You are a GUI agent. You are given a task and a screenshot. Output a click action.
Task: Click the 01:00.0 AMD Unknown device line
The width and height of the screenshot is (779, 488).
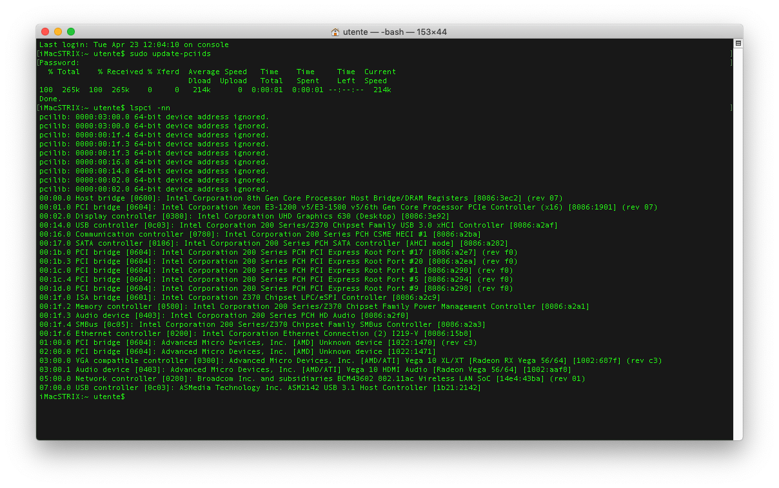tap(258, 342)
